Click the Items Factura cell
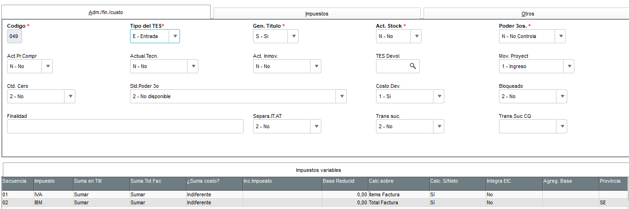Screen dimensions: 629x209 [x=399, y=194]
